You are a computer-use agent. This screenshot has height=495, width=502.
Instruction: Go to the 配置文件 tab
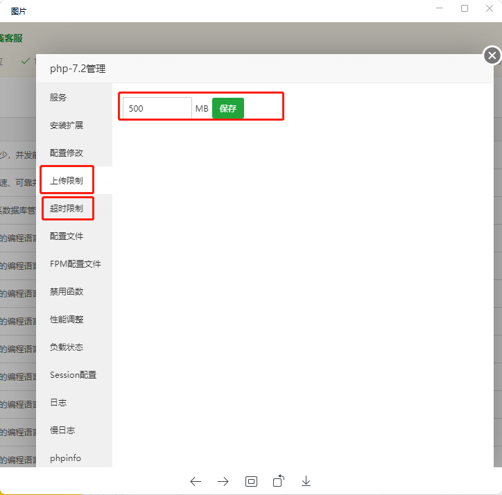[x=67, y=236]
